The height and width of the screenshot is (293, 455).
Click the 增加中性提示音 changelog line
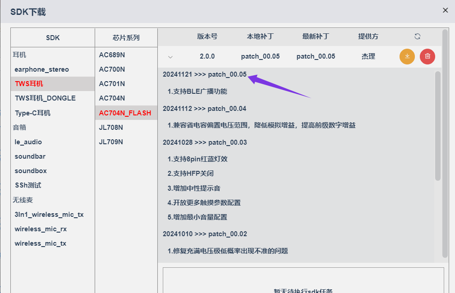194,188
